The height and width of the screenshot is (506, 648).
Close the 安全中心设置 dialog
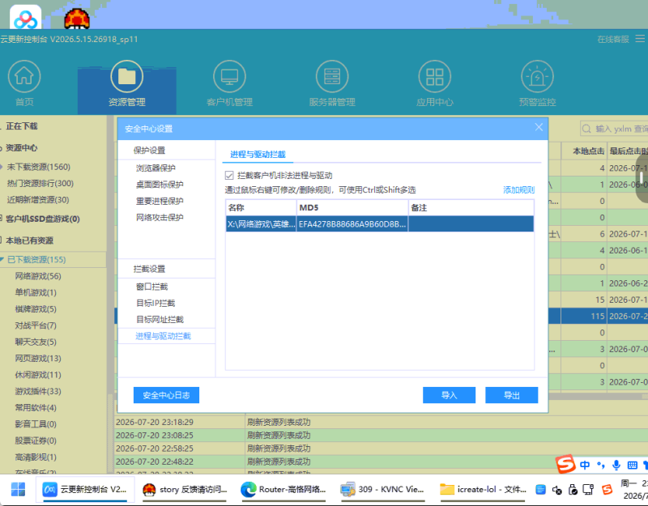(539, 127)
